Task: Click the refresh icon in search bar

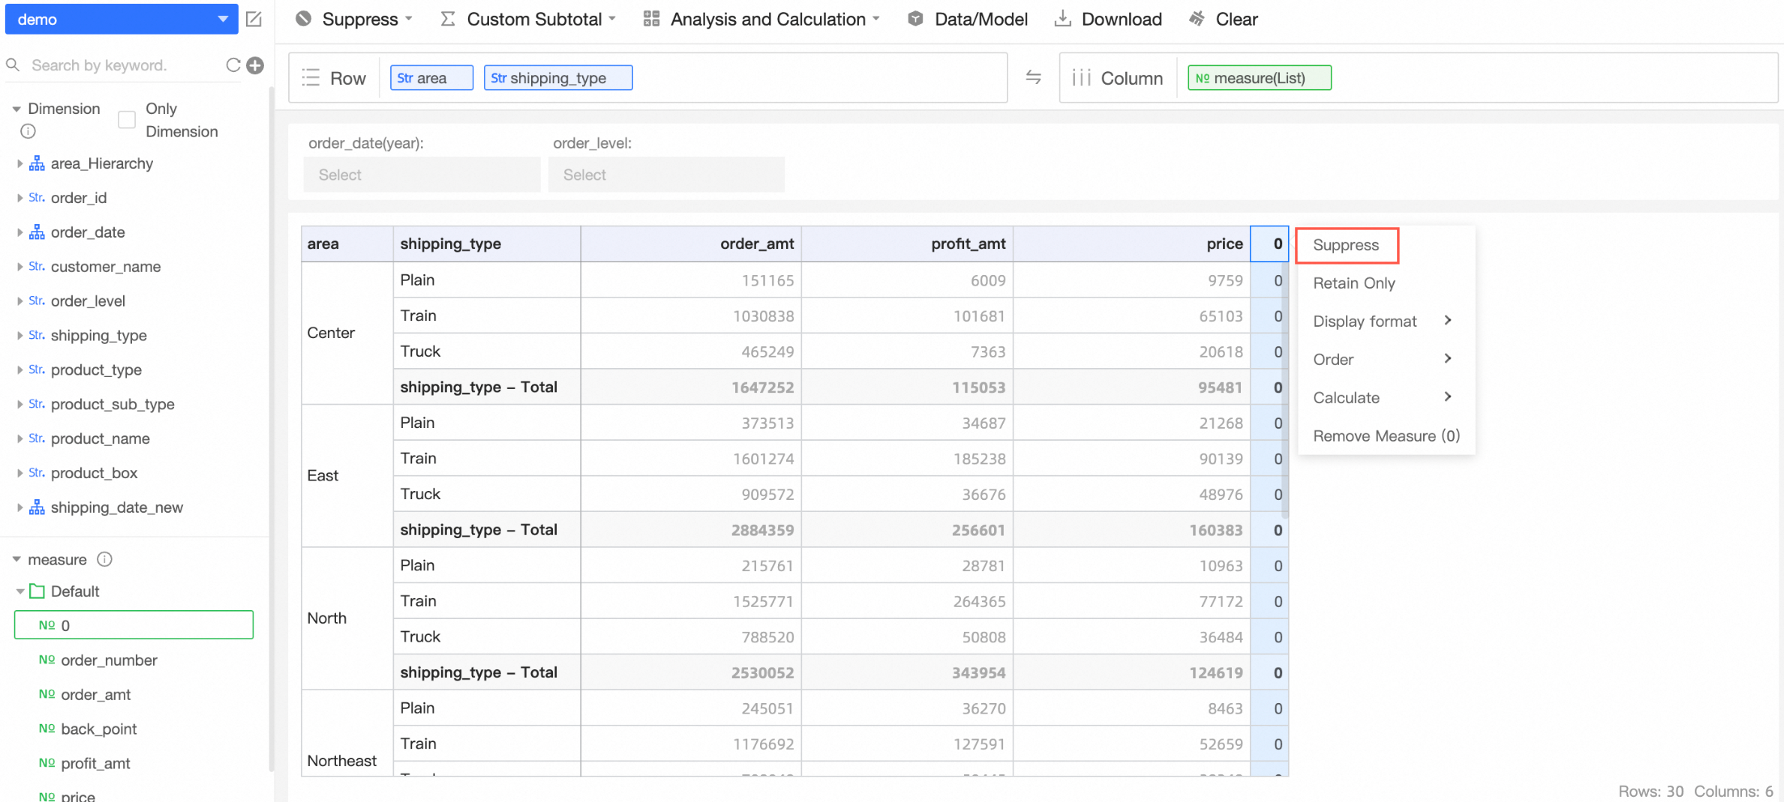Action: tap(233, 65)
